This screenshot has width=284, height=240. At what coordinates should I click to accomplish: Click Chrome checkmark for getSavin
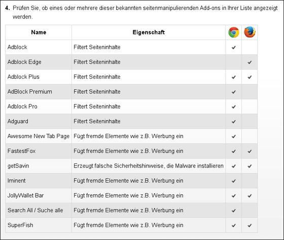234,166
